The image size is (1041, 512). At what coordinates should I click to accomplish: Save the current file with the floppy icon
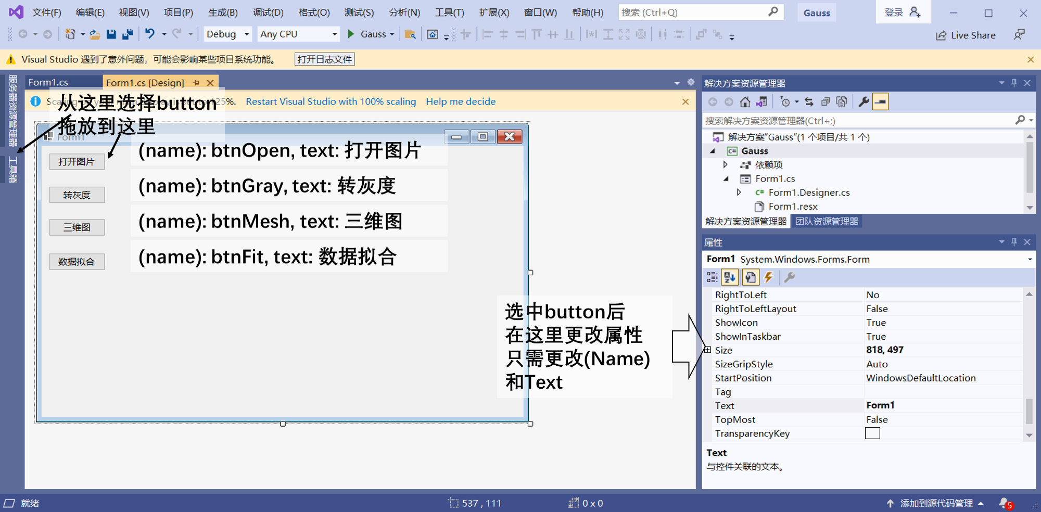(x=111, y=34)
